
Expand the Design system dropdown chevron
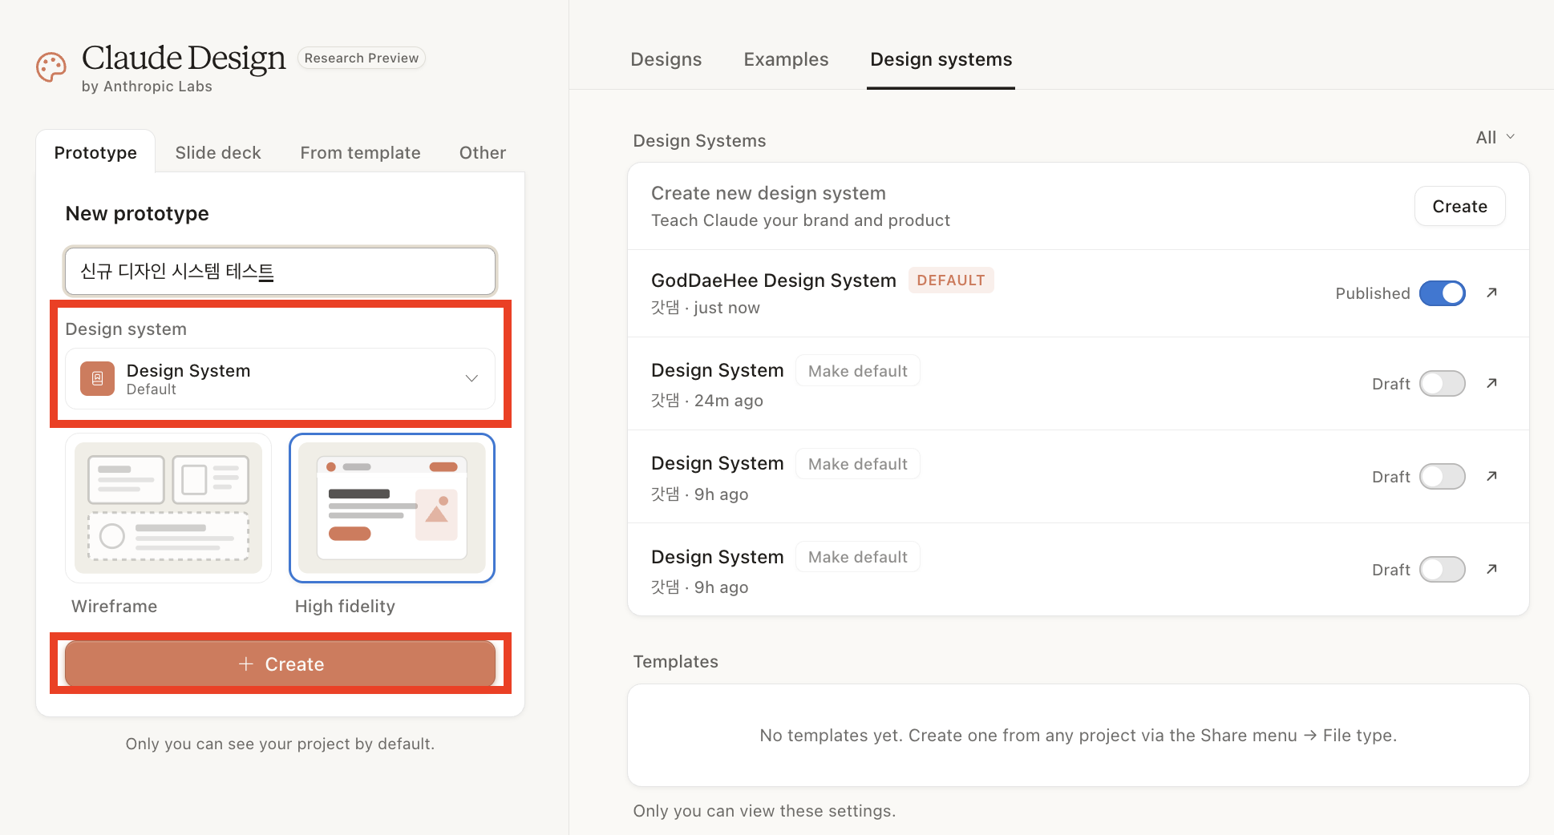pyautogui.click(x=471, y=378)
